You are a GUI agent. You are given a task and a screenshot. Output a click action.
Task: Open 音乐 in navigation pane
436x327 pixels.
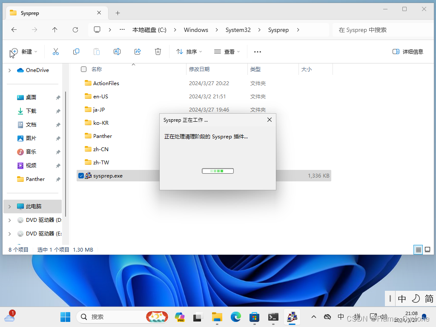31,152
